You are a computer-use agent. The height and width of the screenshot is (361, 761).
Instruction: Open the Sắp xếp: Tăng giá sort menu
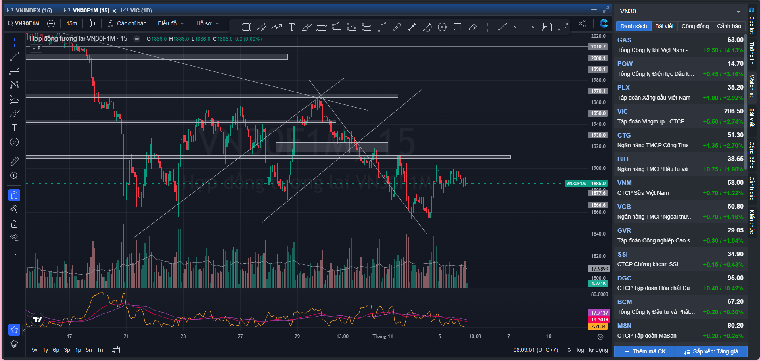tap(711, 351)
